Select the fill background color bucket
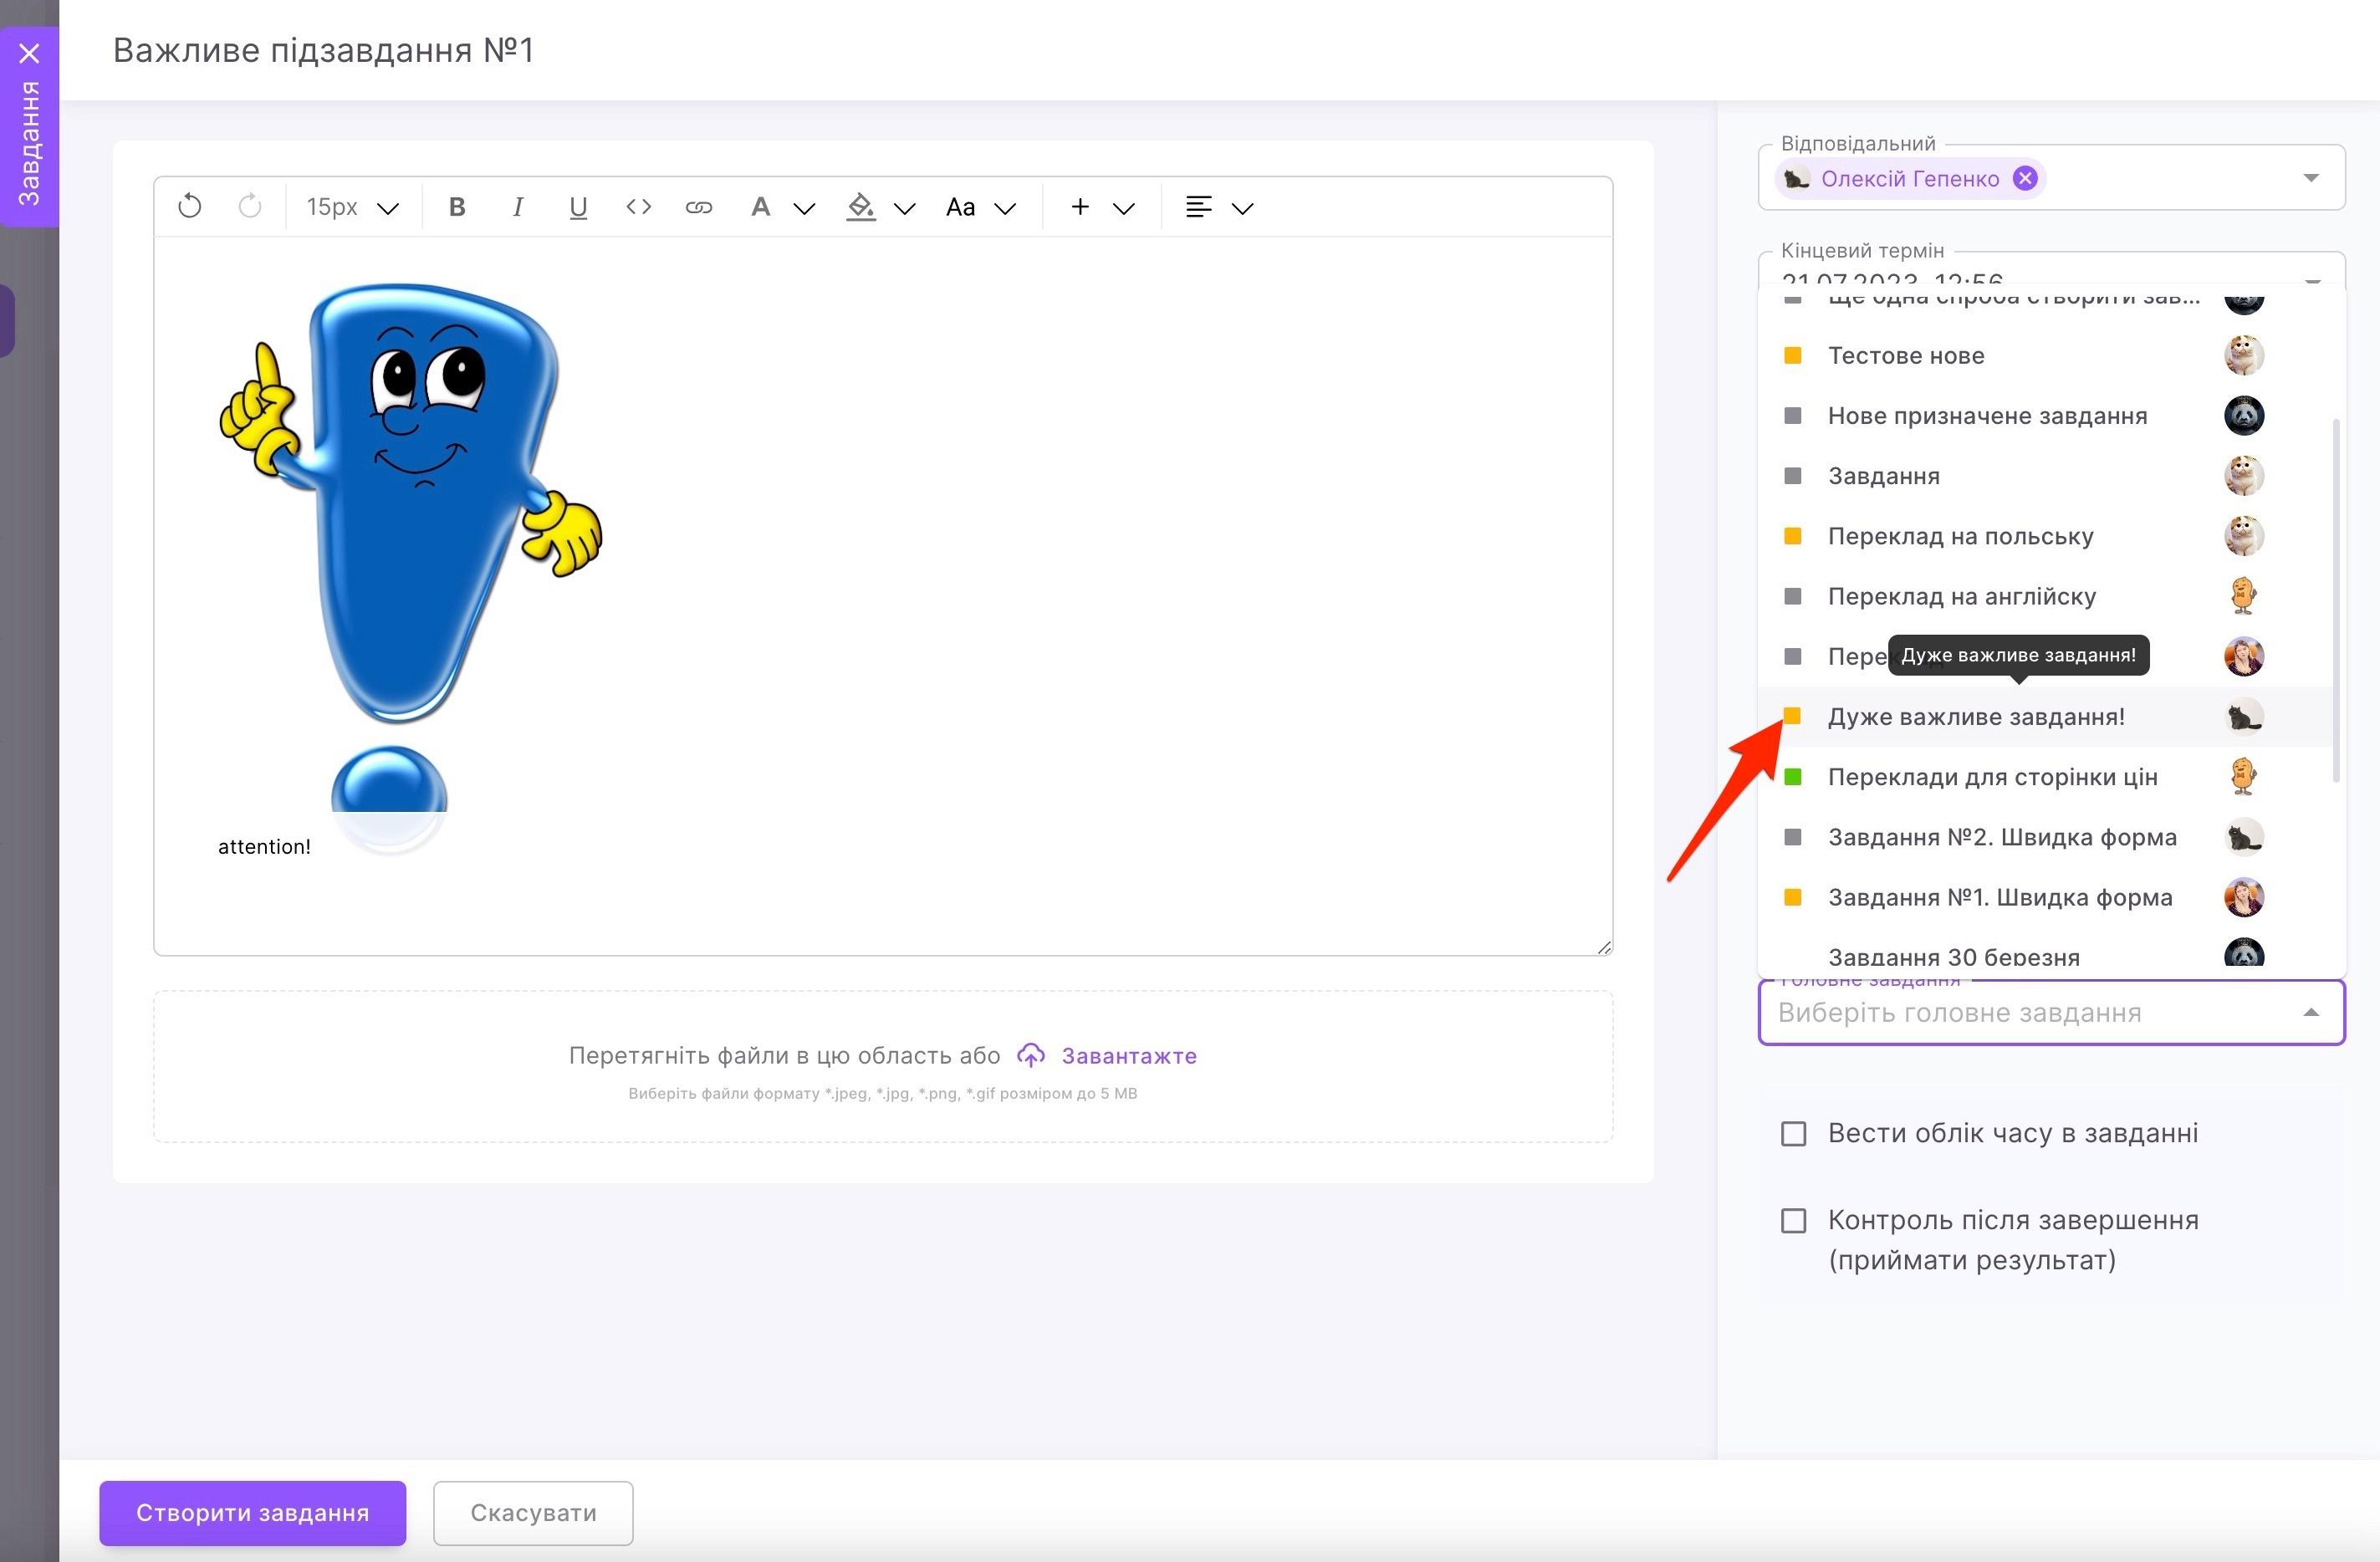Image resolution: width=2380 pixels, height=1562 pixels. 860,207
